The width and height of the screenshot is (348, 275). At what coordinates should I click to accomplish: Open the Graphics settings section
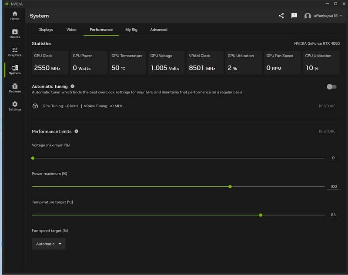point(15,52)
